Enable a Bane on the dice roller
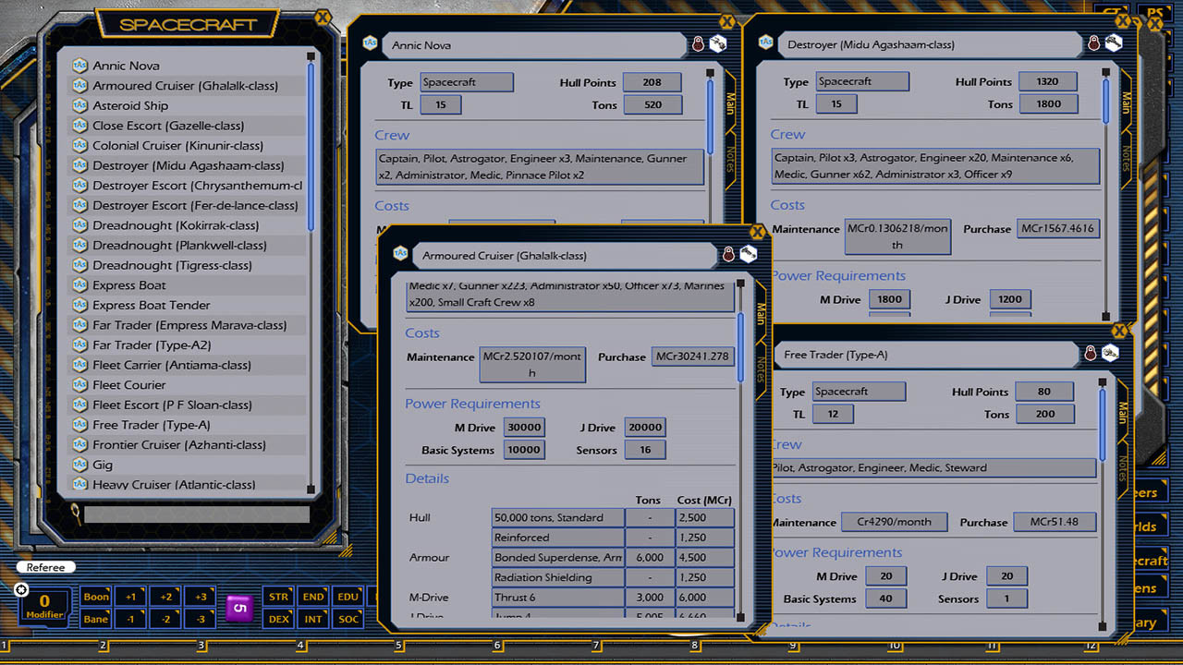Image resolution: width=1183 pixels, height=665 pixels. tap(96, 617)
